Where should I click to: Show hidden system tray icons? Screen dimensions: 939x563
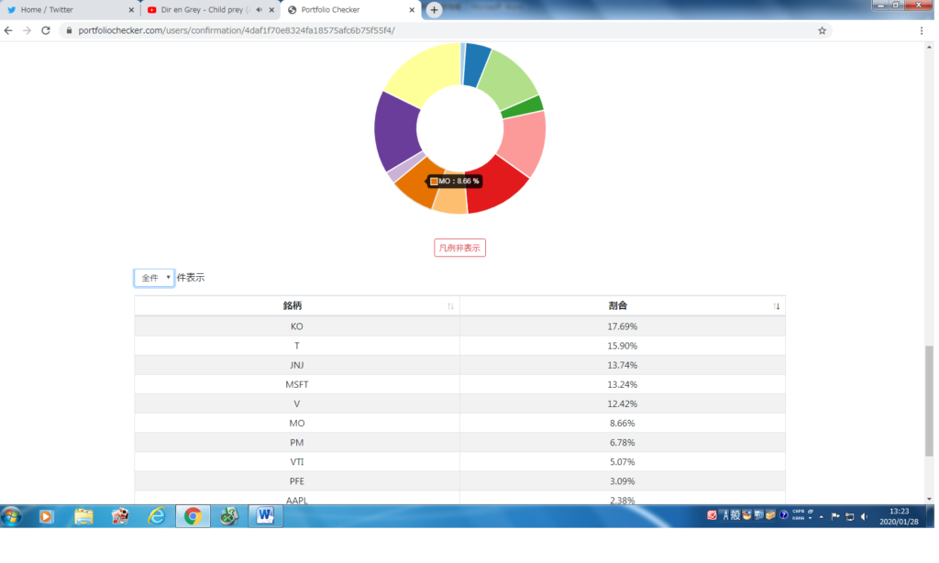[x=821, y=516]
